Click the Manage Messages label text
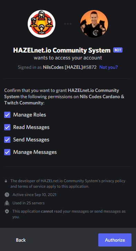 click(x=35, y=152)
